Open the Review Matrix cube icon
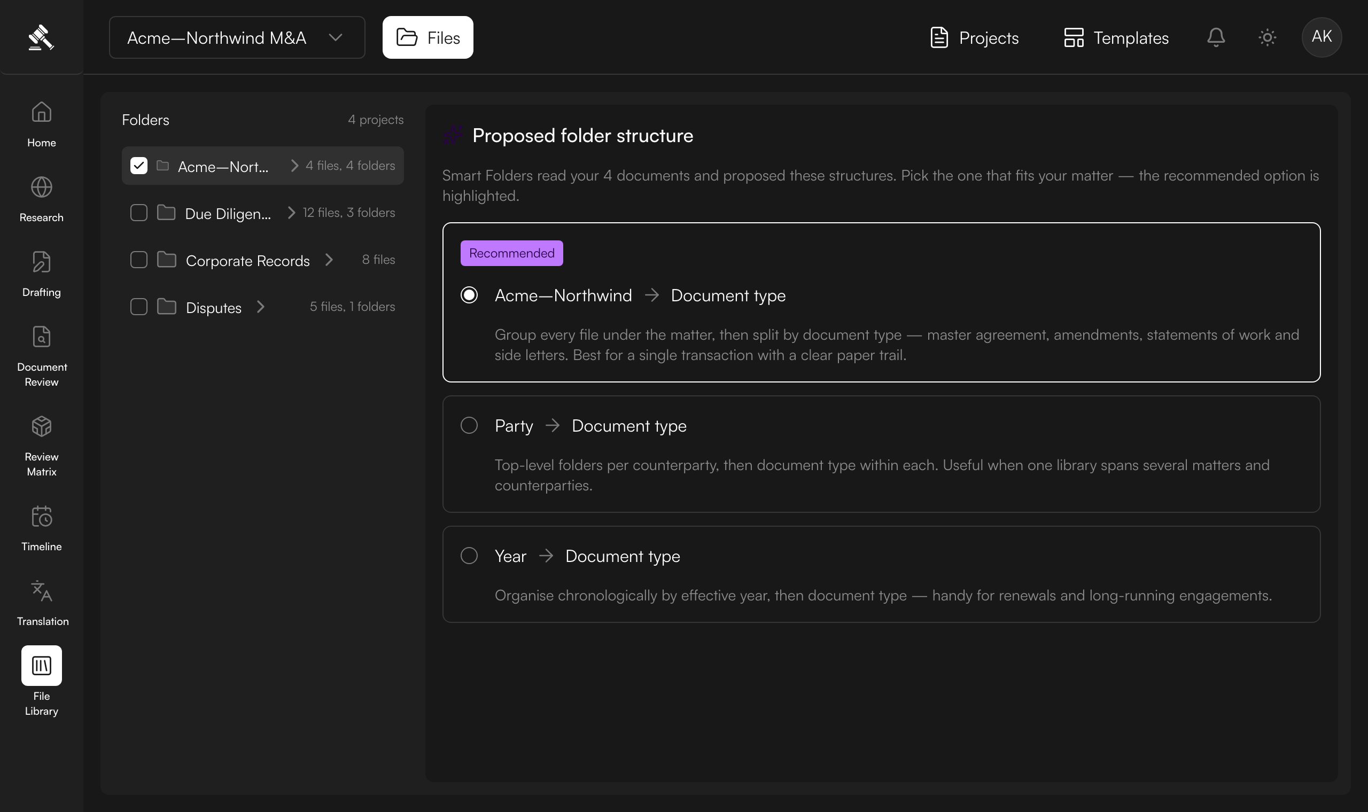Image resolution: width=1368 pixels, height=812 pixels. click(x=42, y=426)
